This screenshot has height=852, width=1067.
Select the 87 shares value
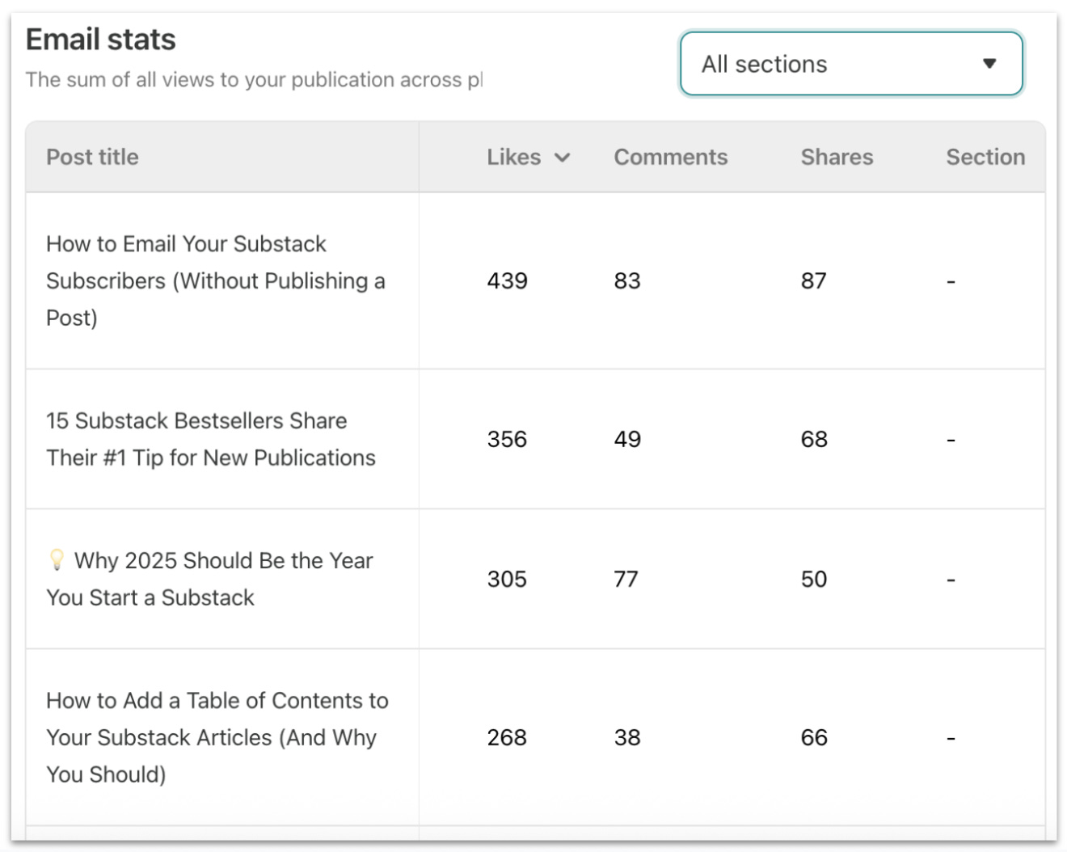click(x=814, y=280)
